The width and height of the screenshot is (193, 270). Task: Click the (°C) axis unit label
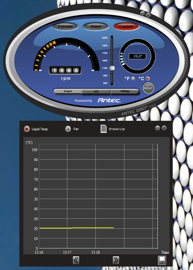pyautogui.click(x=29, y=143)
